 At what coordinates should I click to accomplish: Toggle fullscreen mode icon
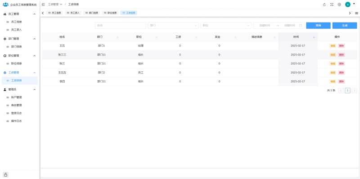332,5
